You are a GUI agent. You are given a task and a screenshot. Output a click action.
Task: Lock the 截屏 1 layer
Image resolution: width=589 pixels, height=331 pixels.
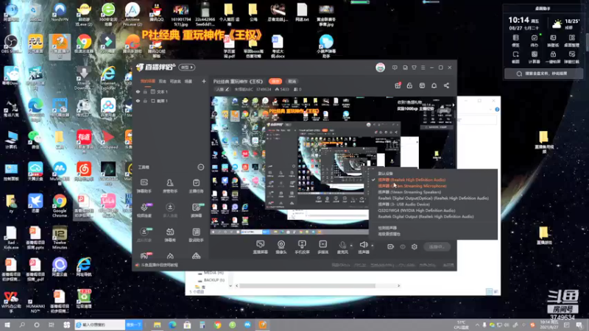click(145, 101)
